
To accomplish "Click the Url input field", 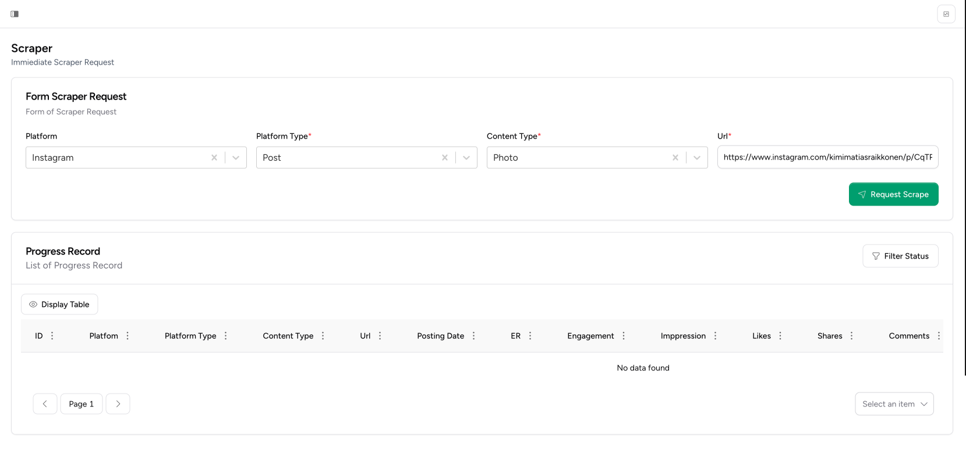I will [x=827, y=157].
